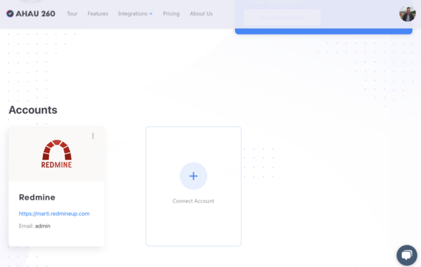The image size is (421, 267).
Task: Go to the Features menu item
Action: [x=98, y=13]
